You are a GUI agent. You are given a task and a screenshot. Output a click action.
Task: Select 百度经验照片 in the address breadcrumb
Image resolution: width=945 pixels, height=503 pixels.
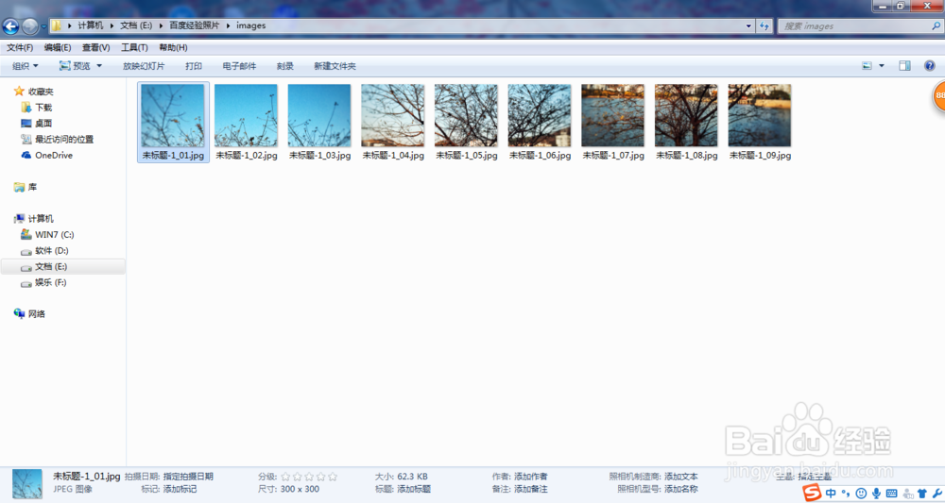click(194, 25)
